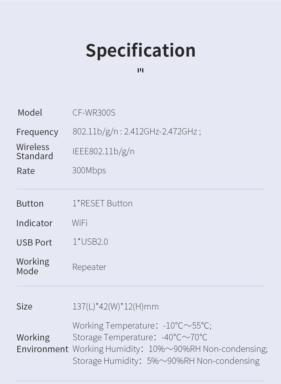This screenshot has width=281, height=384.
Task: Click the 1*RESET Button text
Action: 102,203
